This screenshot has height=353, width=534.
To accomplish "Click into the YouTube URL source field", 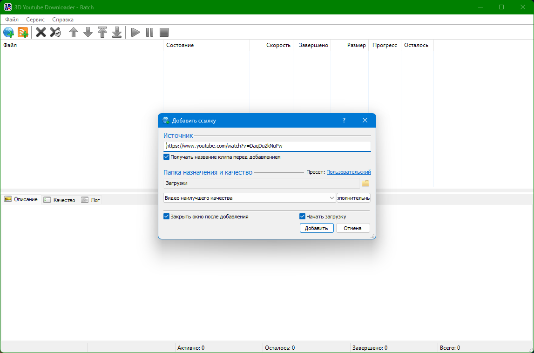I will point(267,146).
